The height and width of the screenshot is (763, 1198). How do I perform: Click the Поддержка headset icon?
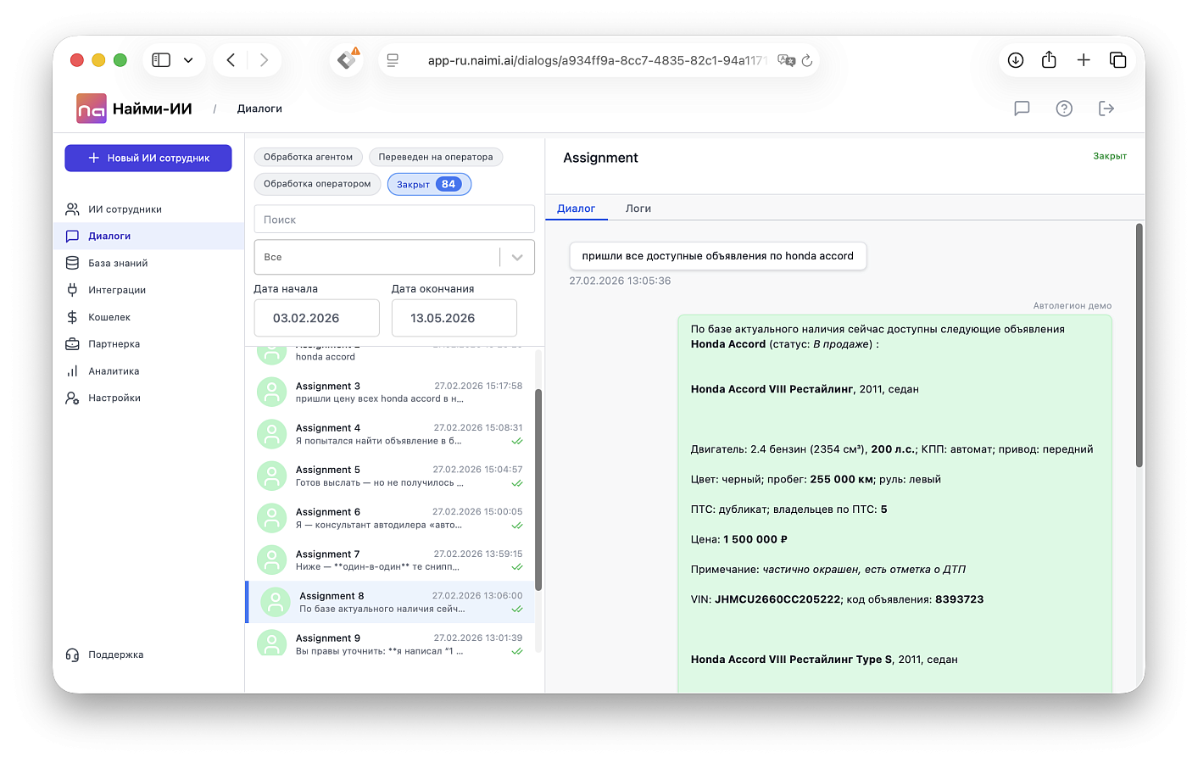click(73, 654)
